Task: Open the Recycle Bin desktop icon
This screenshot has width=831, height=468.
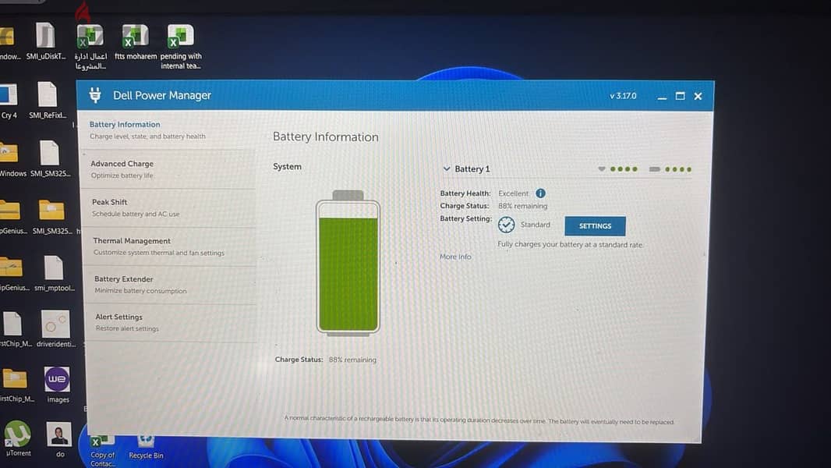Action: pos(146,448)
